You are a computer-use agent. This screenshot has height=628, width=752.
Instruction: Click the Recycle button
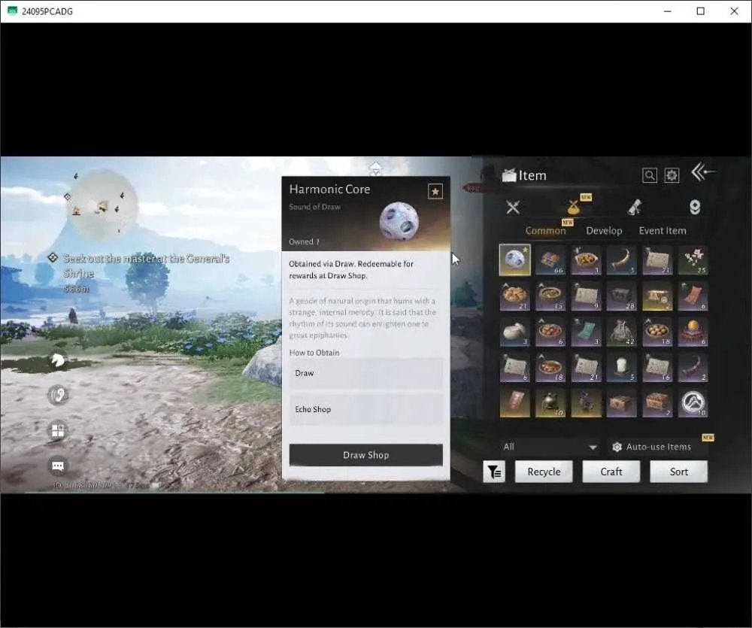pyautogui.click(x=544, y=472)
